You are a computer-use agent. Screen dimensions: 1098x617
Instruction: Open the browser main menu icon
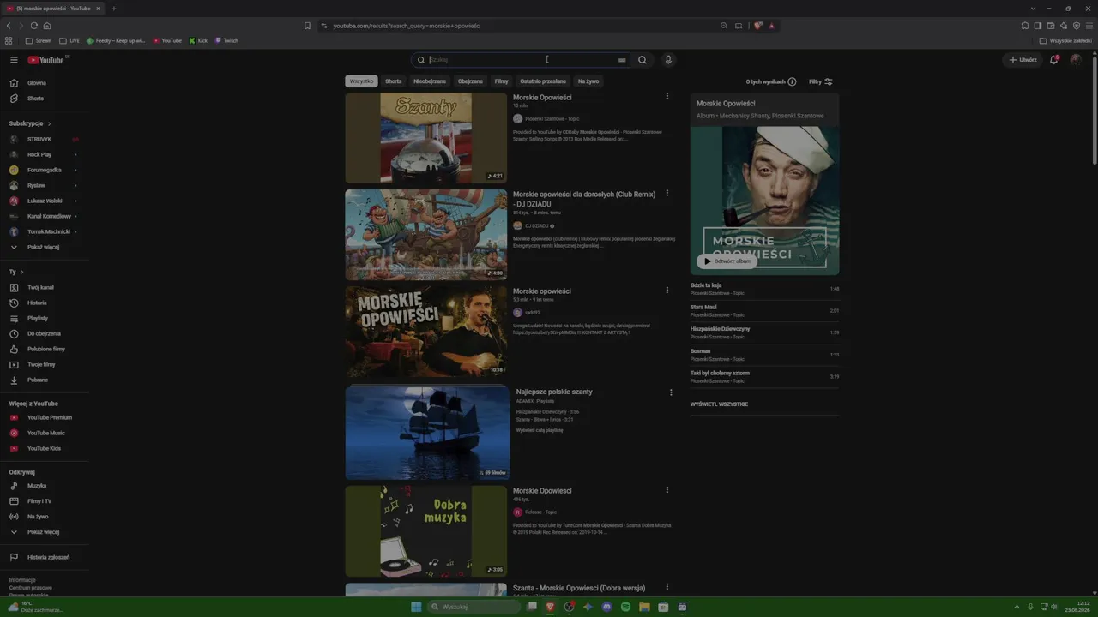pyautogui.click(x=1089, y=26)
